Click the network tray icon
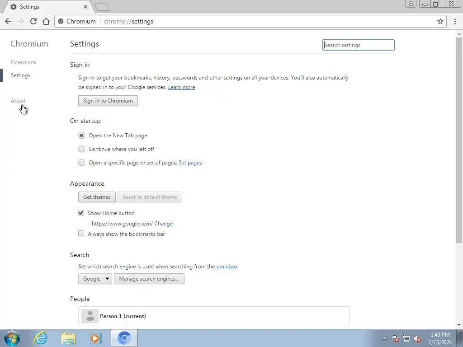 (x=406, y=338)
